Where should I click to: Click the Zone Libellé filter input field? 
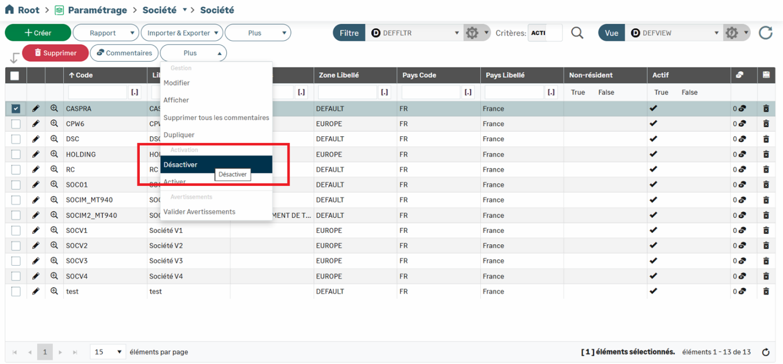click(347, 92)
